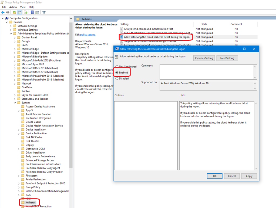
Task: Collapse the Computer Configuration node
Action: click(3, 18)
